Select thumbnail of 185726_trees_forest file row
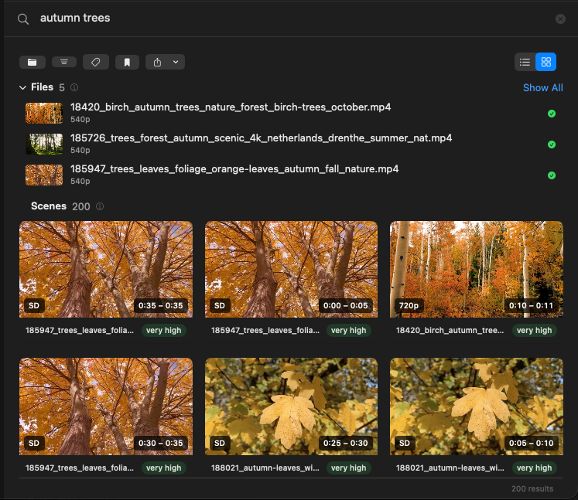Screen dimensions: 578x500 44,144
